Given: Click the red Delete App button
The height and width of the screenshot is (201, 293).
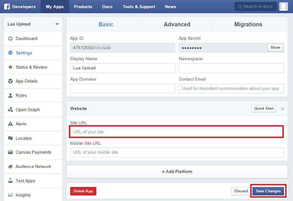Looking at the screenshot, I should (x=83, y=191).
